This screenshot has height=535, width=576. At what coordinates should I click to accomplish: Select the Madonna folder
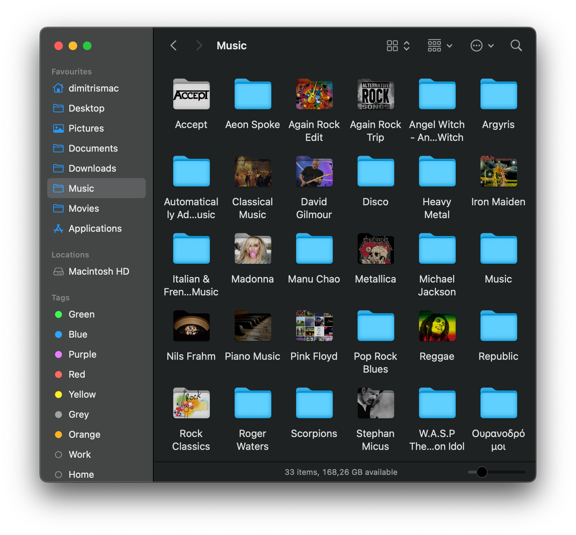253,249
